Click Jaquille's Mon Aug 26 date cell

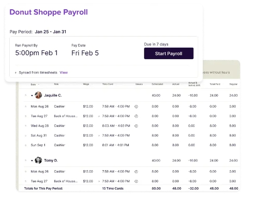39,106
